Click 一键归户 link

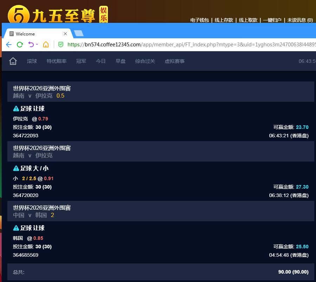tap(272, 20)
